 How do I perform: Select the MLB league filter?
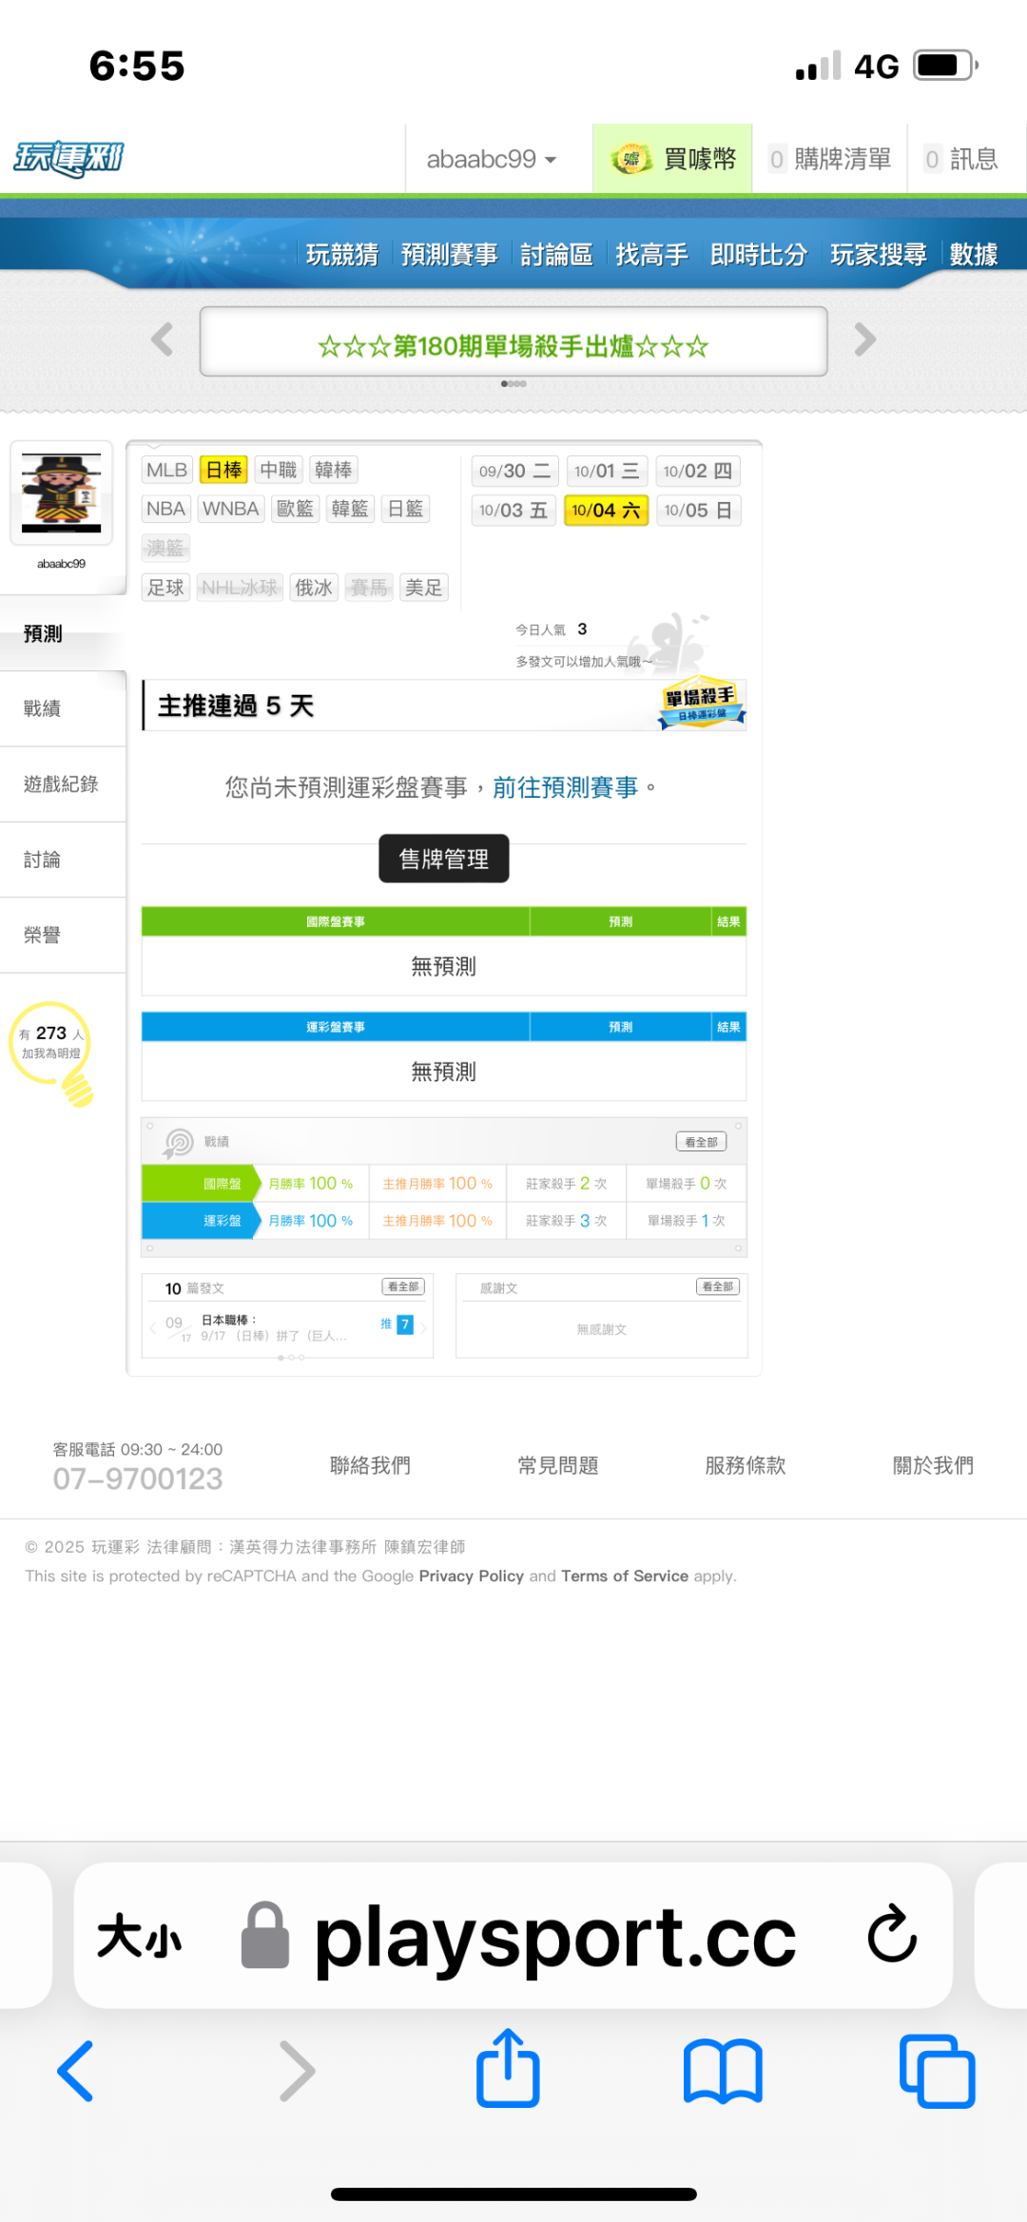tap(166, 470)
